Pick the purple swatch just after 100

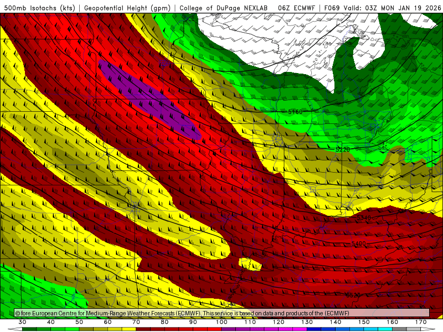click(x=229, y=329)
